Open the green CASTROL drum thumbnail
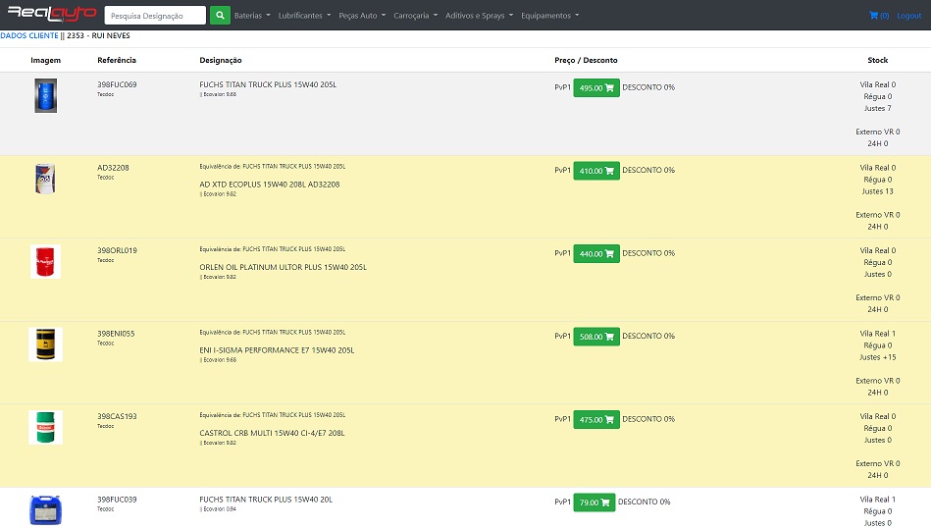Image resolution: width=931 pixels, height=529 pixels. (x=46, y=428)
